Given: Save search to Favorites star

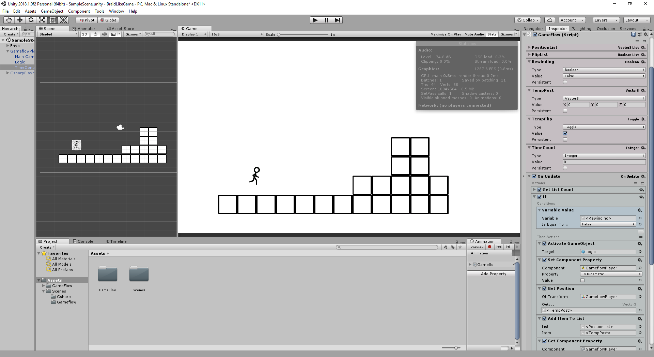Looking at the screenshot, I should [460, 247].
